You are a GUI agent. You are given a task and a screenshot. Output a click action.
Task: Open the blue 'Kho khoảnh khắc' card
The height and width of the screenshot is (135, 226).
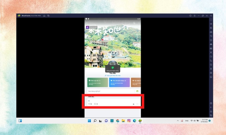pyautogui.click(x=119, y=82)
